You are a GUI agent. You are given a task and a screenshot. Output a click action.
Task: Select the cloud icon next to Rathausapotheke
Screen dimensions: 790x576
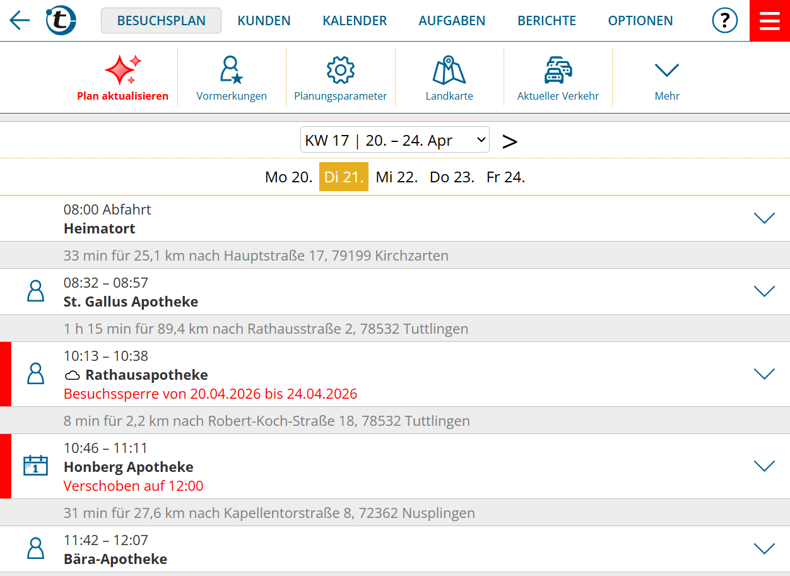[72, 374]
